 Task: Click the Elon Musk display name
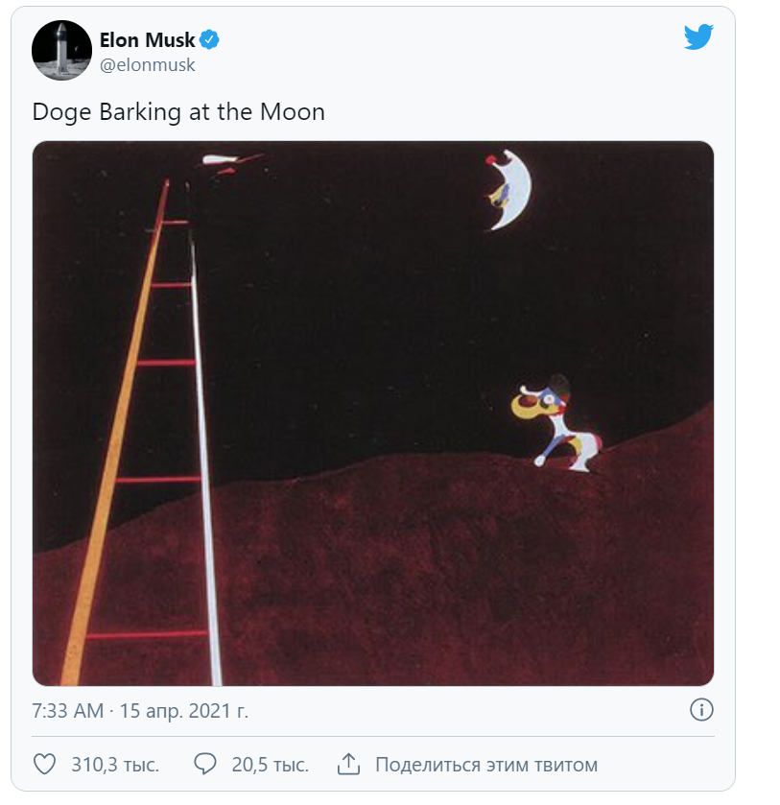click(x=147, y=40)
